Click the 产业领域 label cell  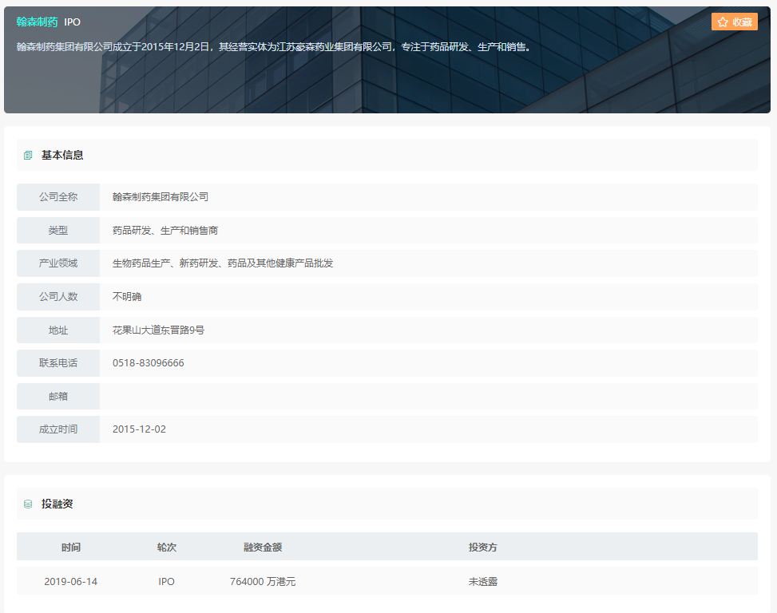pos(58,263)
